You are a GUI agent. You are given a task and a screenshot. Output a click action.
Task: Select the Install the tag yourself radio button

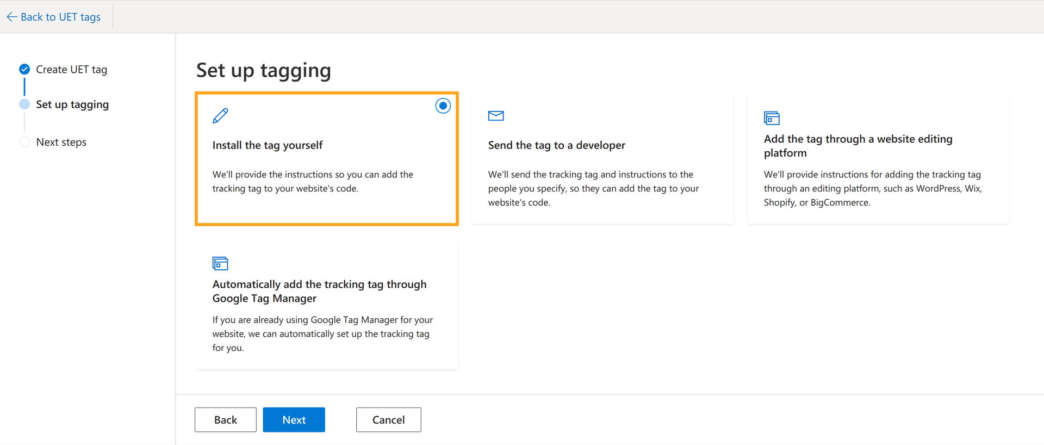[x=443, y=106]
